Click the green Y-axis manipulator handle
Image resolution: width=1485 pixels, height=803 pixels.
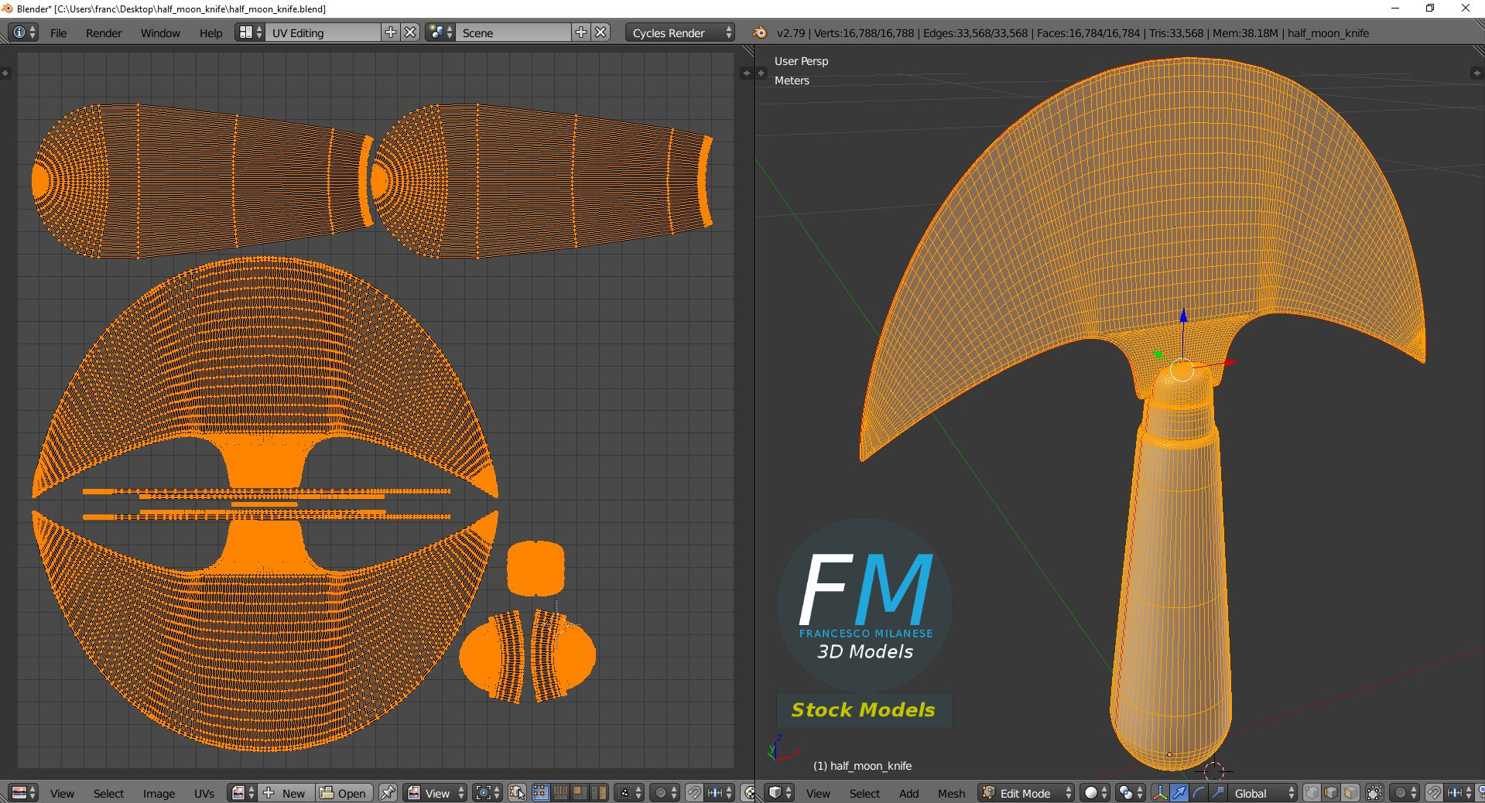pyautogui.click(x=1158, y=354)
